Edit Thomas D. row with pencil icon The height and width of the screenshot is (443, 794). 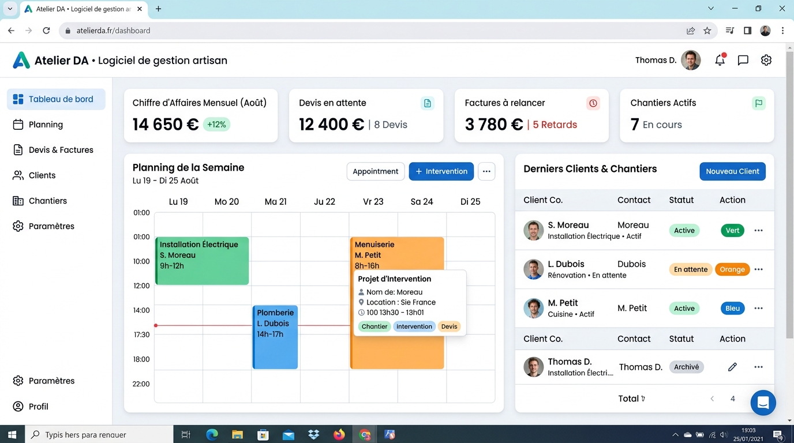coord(732,367)
